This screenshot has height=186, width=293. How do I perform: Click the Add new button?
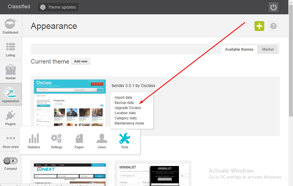[x=81, y=62]
